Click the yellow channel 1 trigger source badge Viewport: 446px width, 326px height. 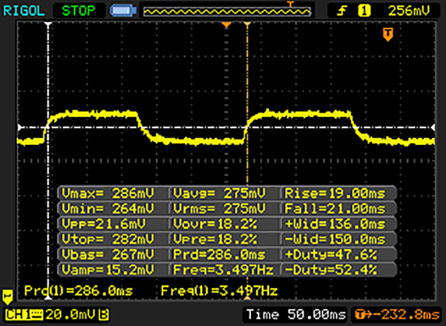coord(364,11)
